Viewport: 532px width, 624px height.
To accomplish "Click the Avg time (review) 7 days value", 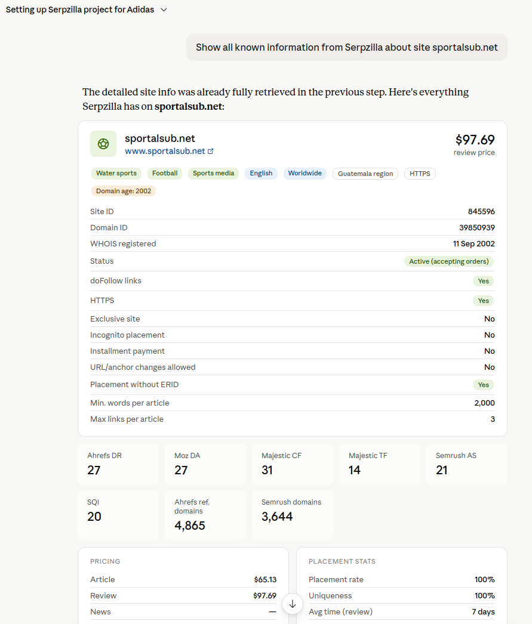I will point(484,611).
